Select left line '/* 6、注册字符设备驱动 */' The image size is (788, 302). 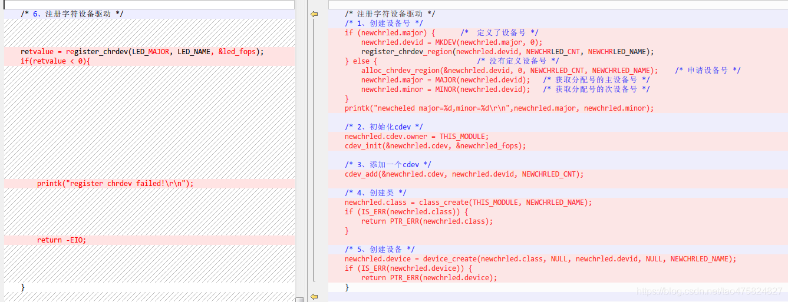(72, 14)
